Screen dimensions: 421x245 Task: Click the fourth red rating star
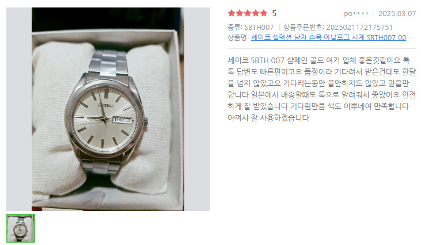coord(256,13)
